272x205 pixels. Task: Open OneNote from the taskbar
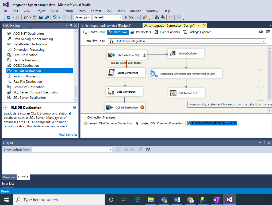point(216,200)
